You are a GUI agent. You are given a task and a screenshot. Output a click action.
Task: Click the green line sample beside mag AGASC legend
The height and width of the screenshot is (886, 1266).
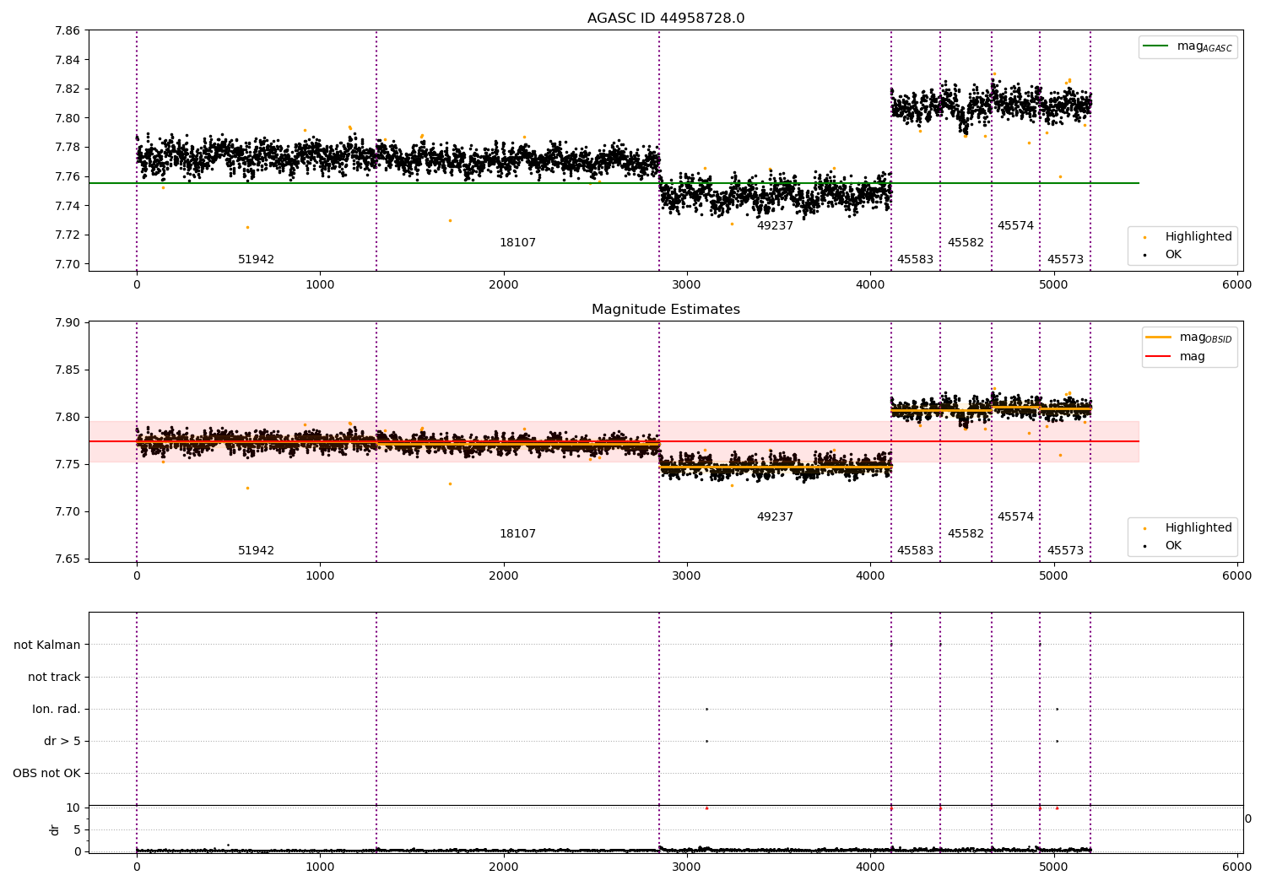(x=1156, y=46)
